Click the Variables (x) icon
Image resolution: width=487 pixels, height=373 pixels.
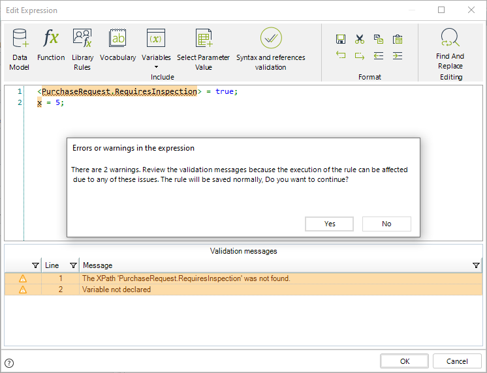click(156, 38)
